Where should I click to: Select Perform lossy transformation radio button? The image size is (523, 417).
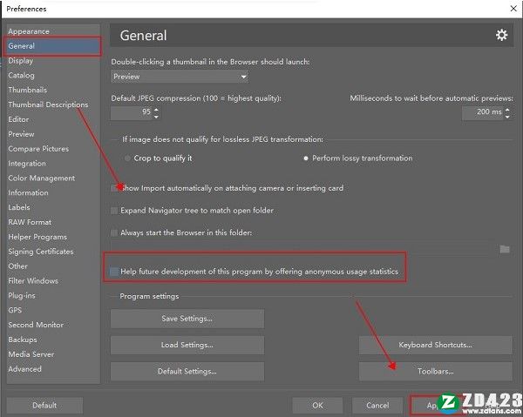point(306,158)
